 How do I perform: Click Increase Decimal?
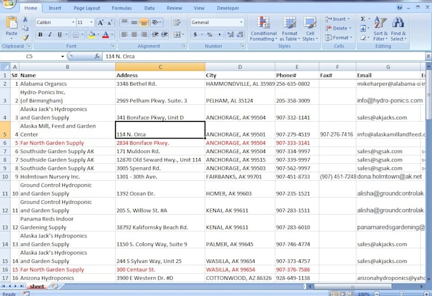tap(231, 34)
